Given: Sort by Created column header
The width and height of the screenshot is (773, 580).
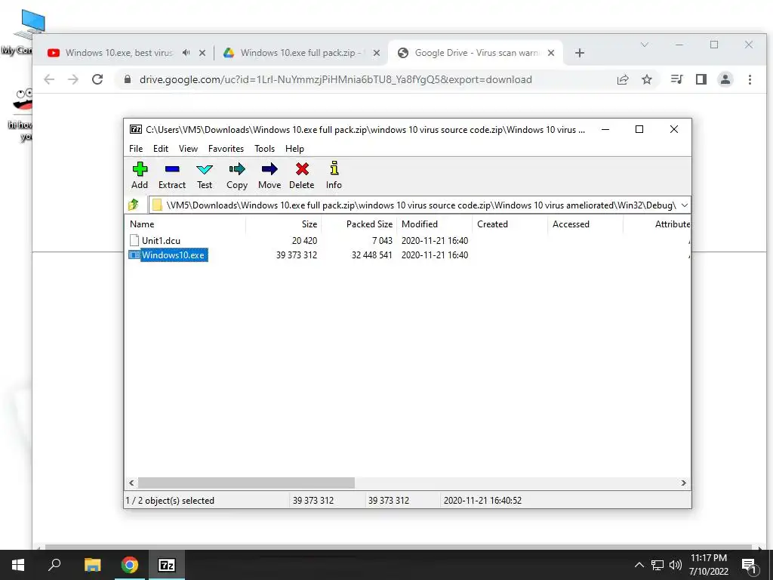Looking at the screenshot, I should (510, 224).
